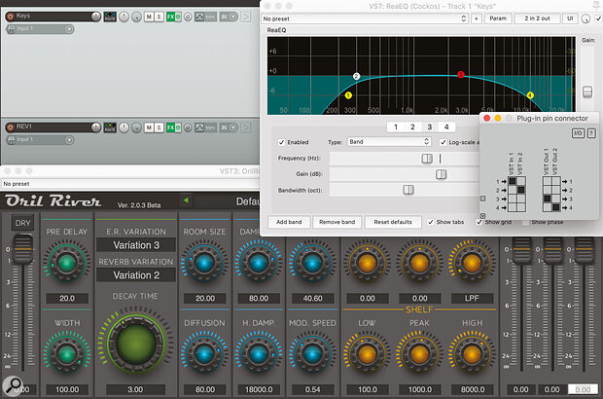Click the Keys track width knob
Screen dimensions: 603x399
coord(136,17)
